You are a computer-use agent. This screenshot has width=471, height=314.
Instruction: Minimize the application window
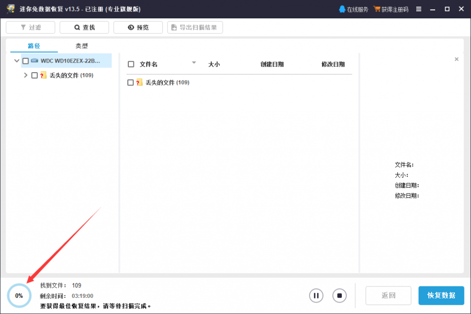coord(432,9)
